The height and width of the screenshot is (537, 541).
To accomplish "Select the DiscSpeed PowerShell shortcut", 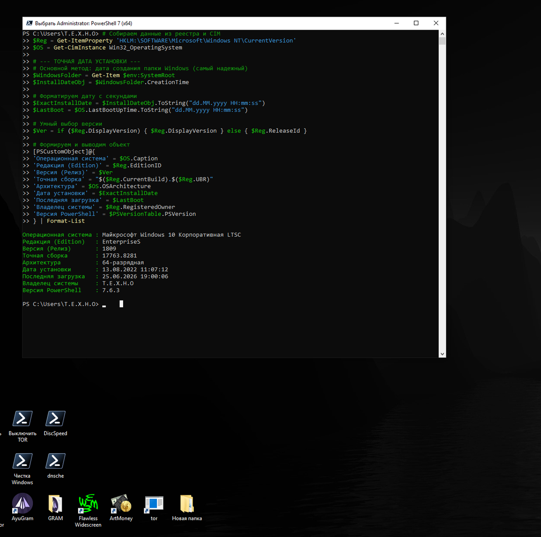I will (55, 423).
